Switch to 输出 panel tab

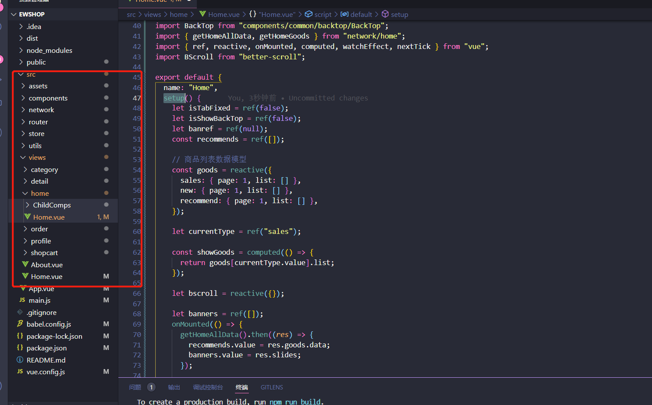point(174,387)
